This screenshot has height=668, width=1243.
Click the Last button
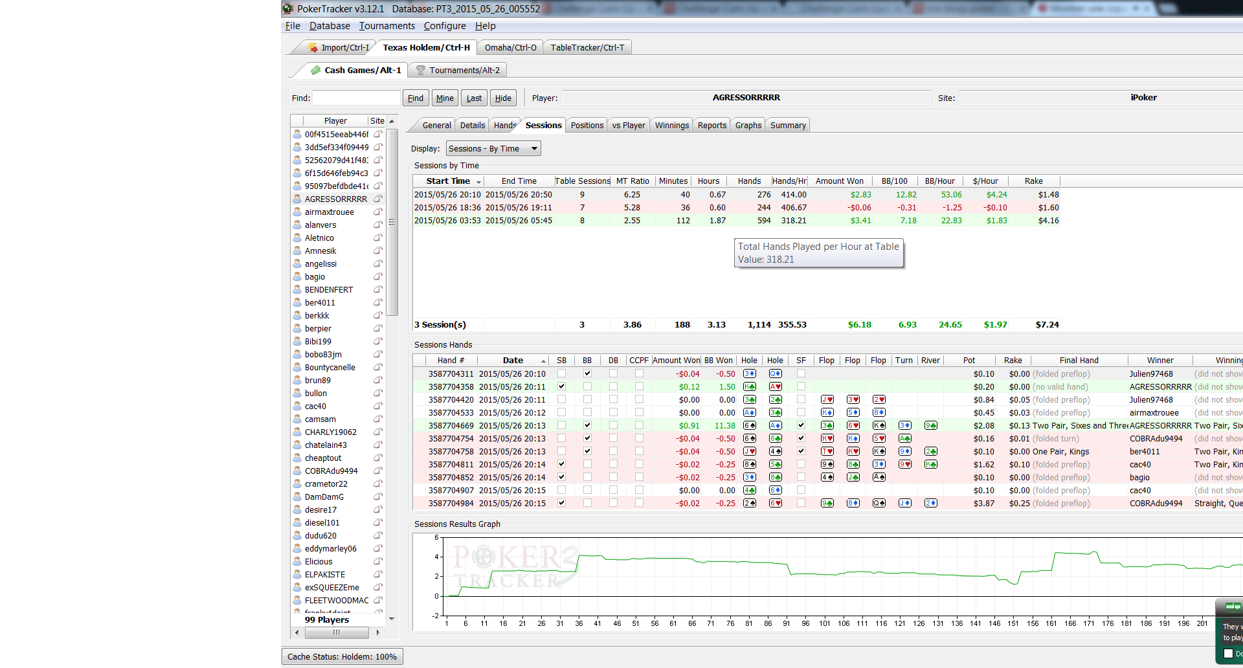pos(474,98)
